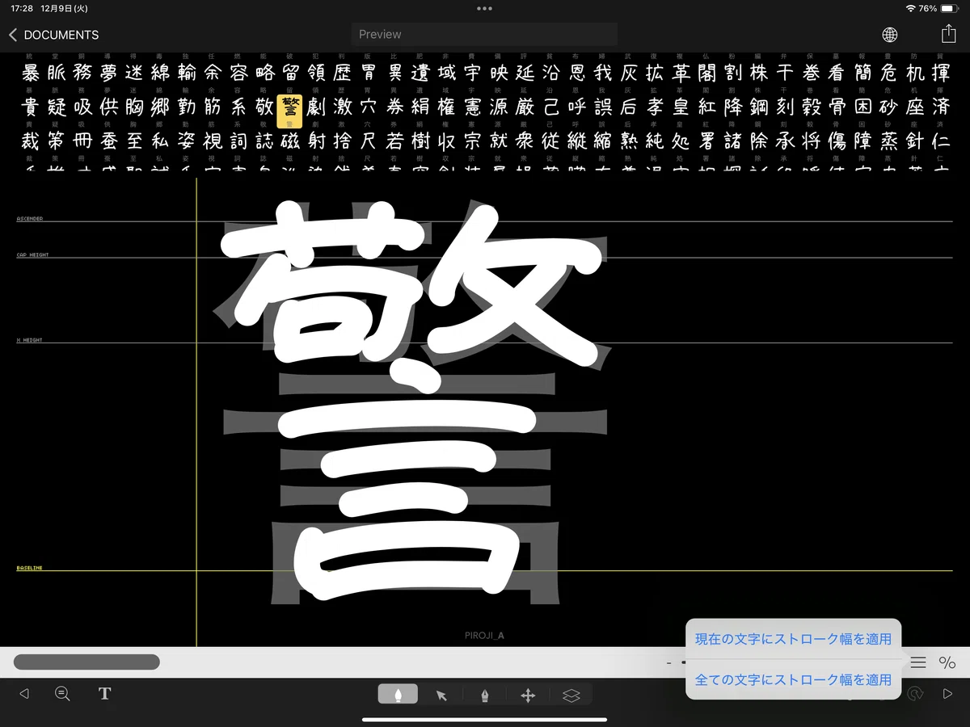Click the BASELINE guide label
The width and height of the screenshot is (970, 727).
coord(30,568)
